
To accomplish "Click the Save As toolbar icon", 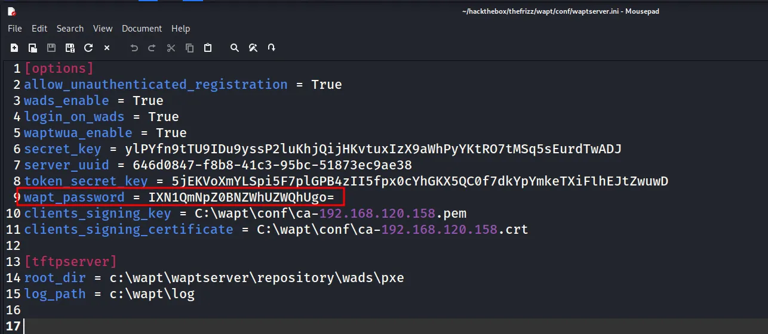I will point(70,48).
